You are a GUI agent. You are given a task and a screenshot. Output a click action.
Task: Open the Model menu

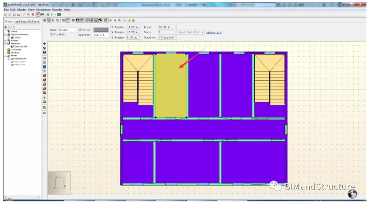21,10
